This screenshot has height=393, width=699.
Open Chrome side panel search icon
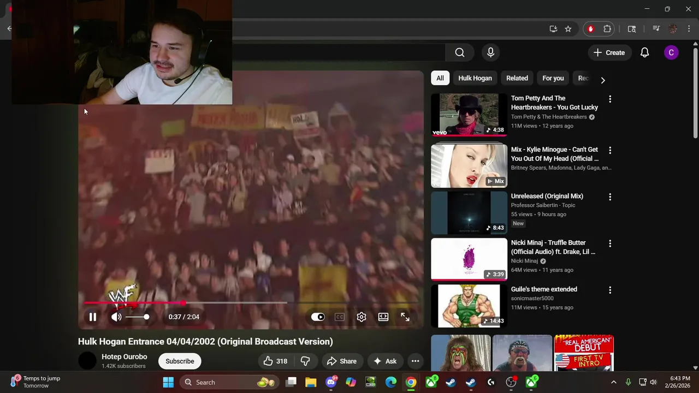click(x=632, y=29)
